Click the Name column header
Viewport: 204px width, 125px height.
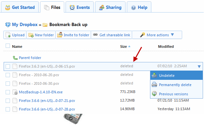[x=17, y=47]
